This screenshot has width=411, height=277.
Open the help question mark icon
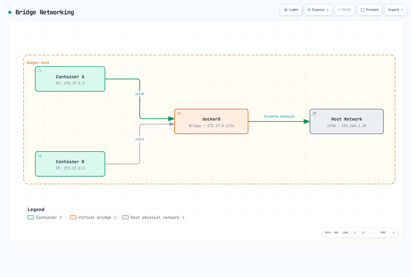tap(363, 232)
